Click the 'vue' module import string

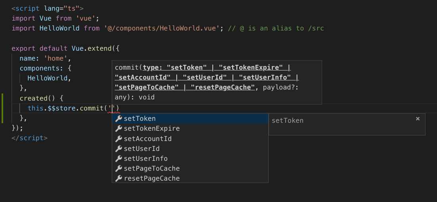(x=86, y=18)
